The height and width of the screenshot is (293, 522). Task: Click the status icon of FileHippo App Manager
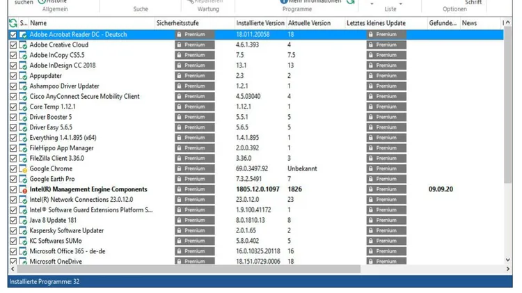[x=23, y=148]
